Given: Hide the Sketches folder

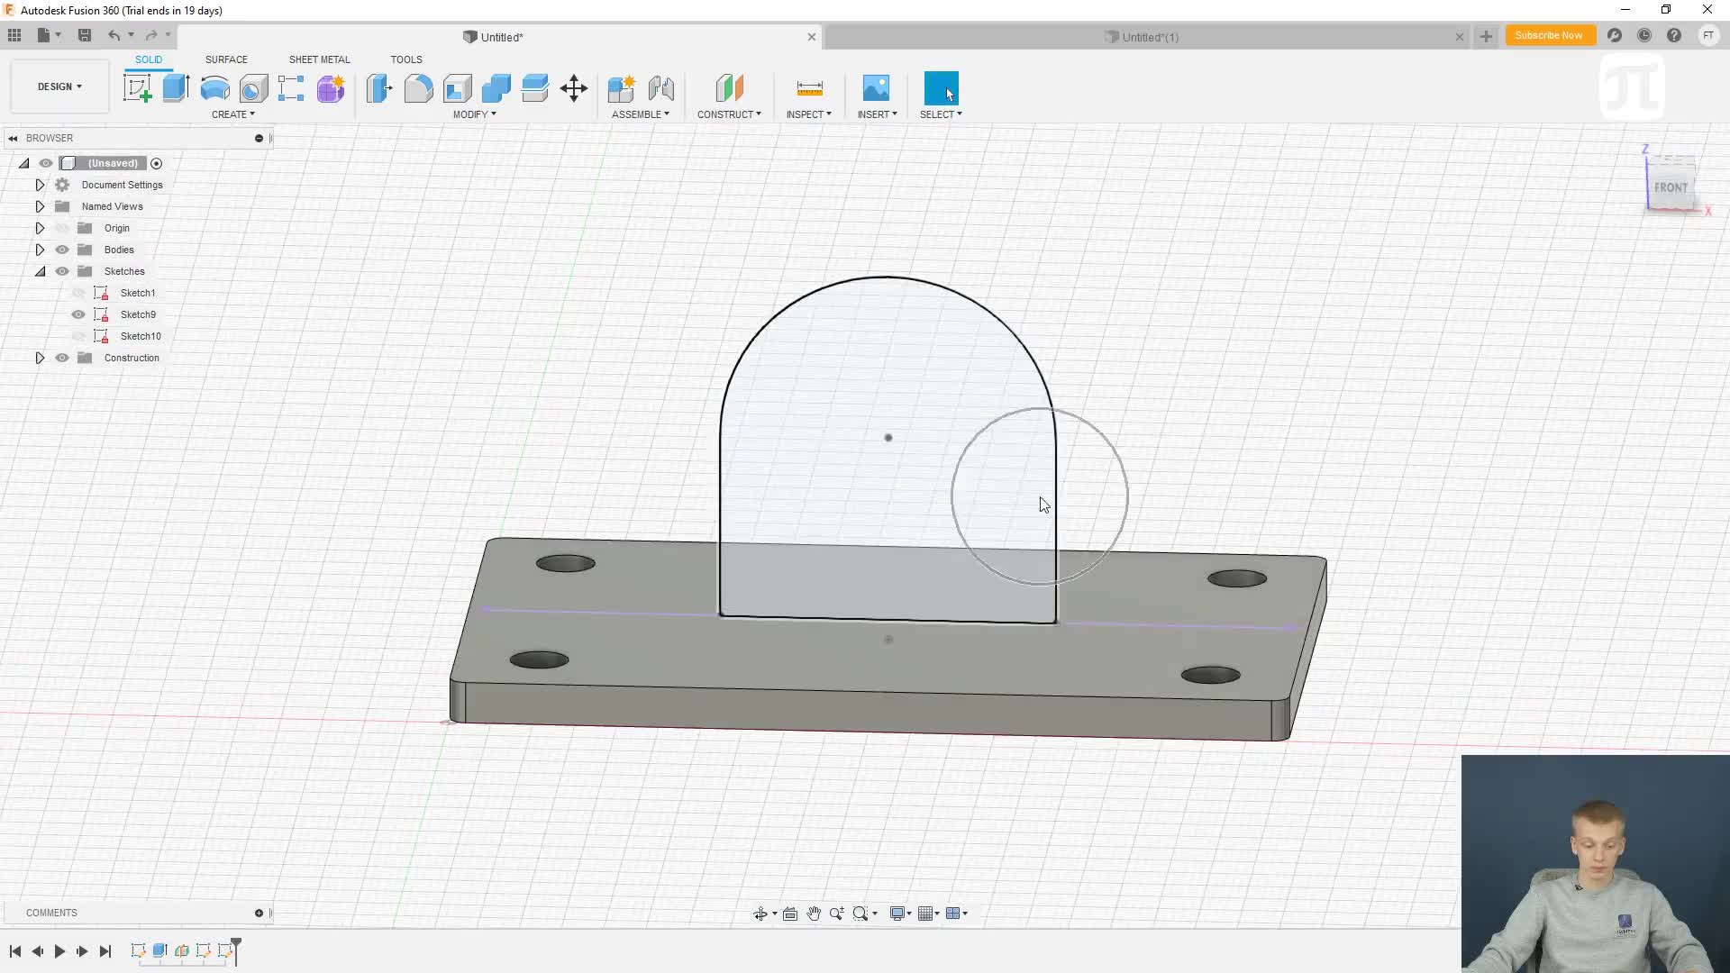Looking at the screenshot, I should [x=62, y=271].
